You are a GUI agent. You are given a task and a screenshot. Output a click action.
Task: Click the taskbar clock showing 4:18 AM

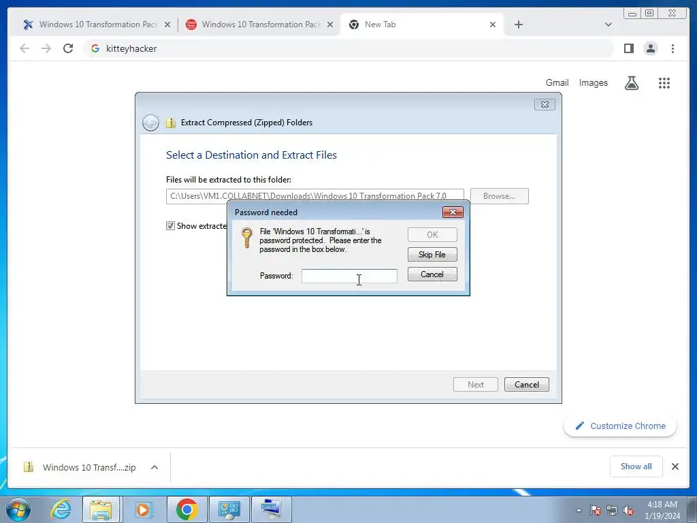[x=662, y=510]
